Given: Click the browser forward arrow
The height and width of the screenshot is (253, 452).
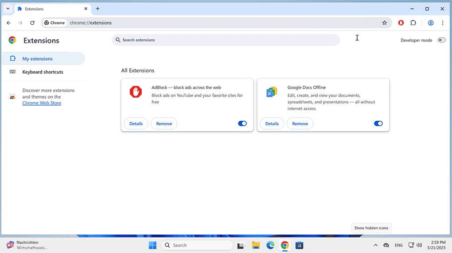Looking at the screenshot, I should click(x=20, y=23).
